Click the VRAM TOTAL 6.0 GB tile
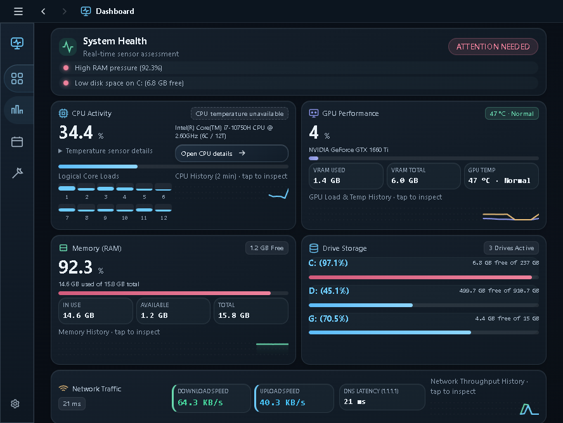This screenshot has width=563, height=423. point(424,176)
